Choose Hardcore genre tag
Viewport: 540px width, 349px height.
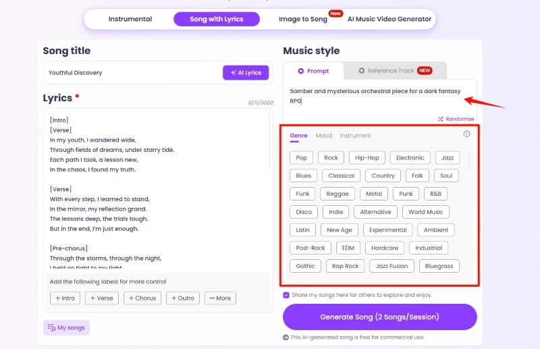(385, 248)
